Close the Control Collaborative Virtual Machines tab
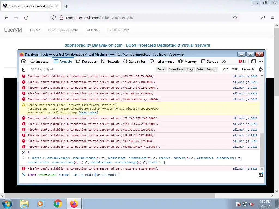Viewport: 279px width, 209px height. point(56,6)
